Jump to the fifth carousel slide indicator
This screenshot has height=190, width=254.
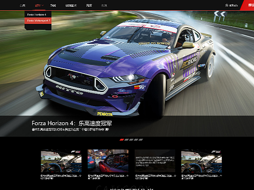[x=141, y=140]
